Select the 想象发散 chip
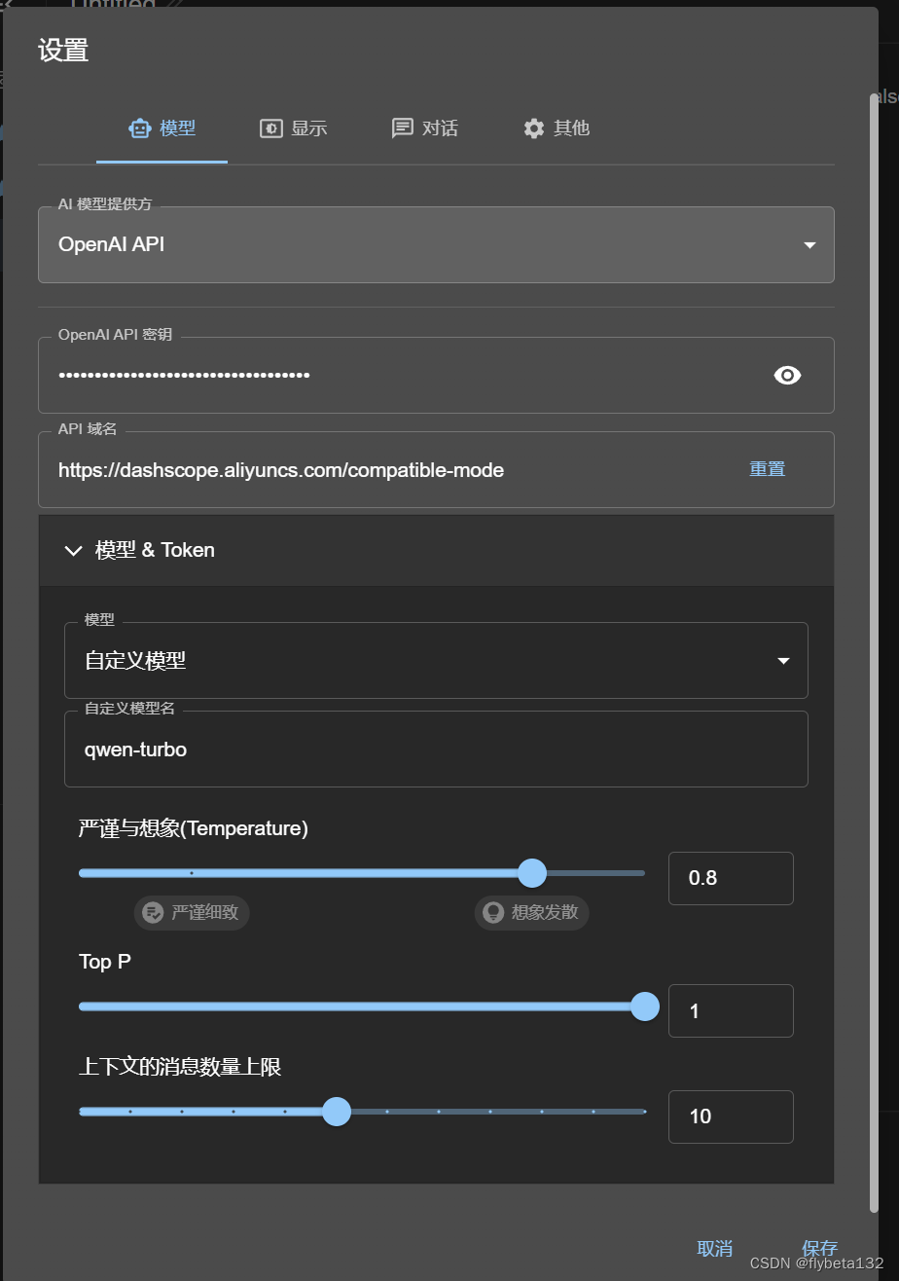This screenshot has height=1281, width=899. click(x=530, y=912)
